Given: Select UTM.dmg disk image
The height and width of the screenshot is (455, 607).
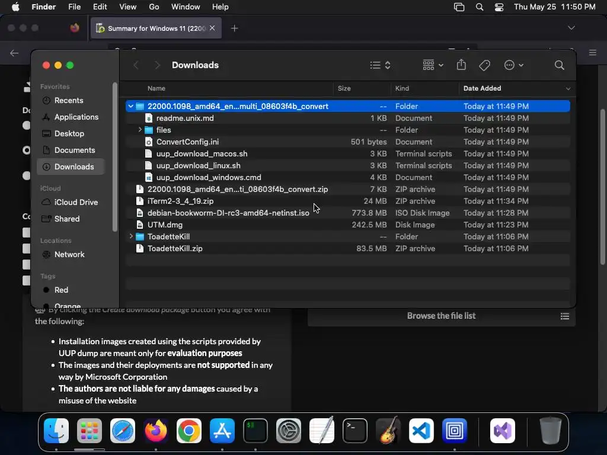Looking at the screenshot, I should click(347, 225).
